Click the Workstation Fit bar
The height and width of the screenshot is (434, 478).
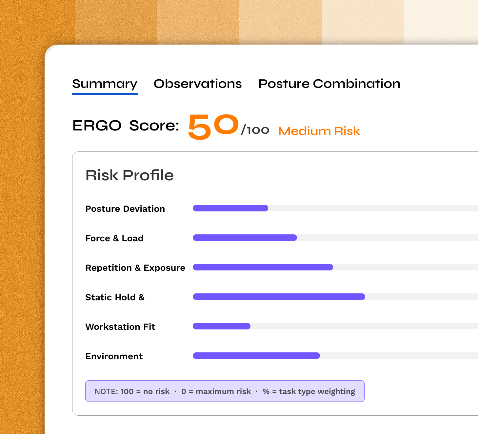pyautogui.click(x=335, y=326)
